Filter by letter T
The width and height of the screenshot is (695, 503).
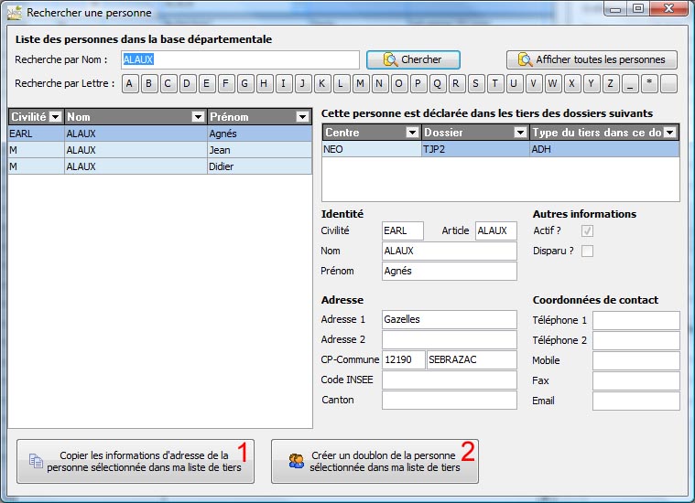click(495, 83)
